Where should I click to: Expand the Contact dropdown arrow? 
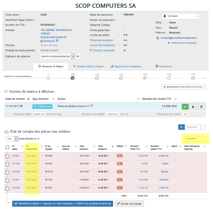pos(199,16)
